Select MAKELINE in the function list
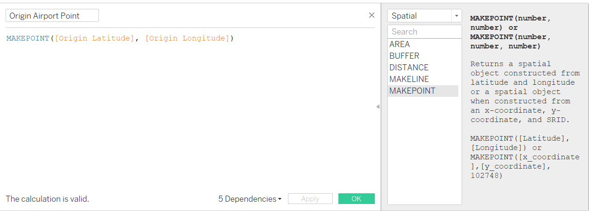The width and height of the screenshot is (589, 211). [x=409, y=79]
